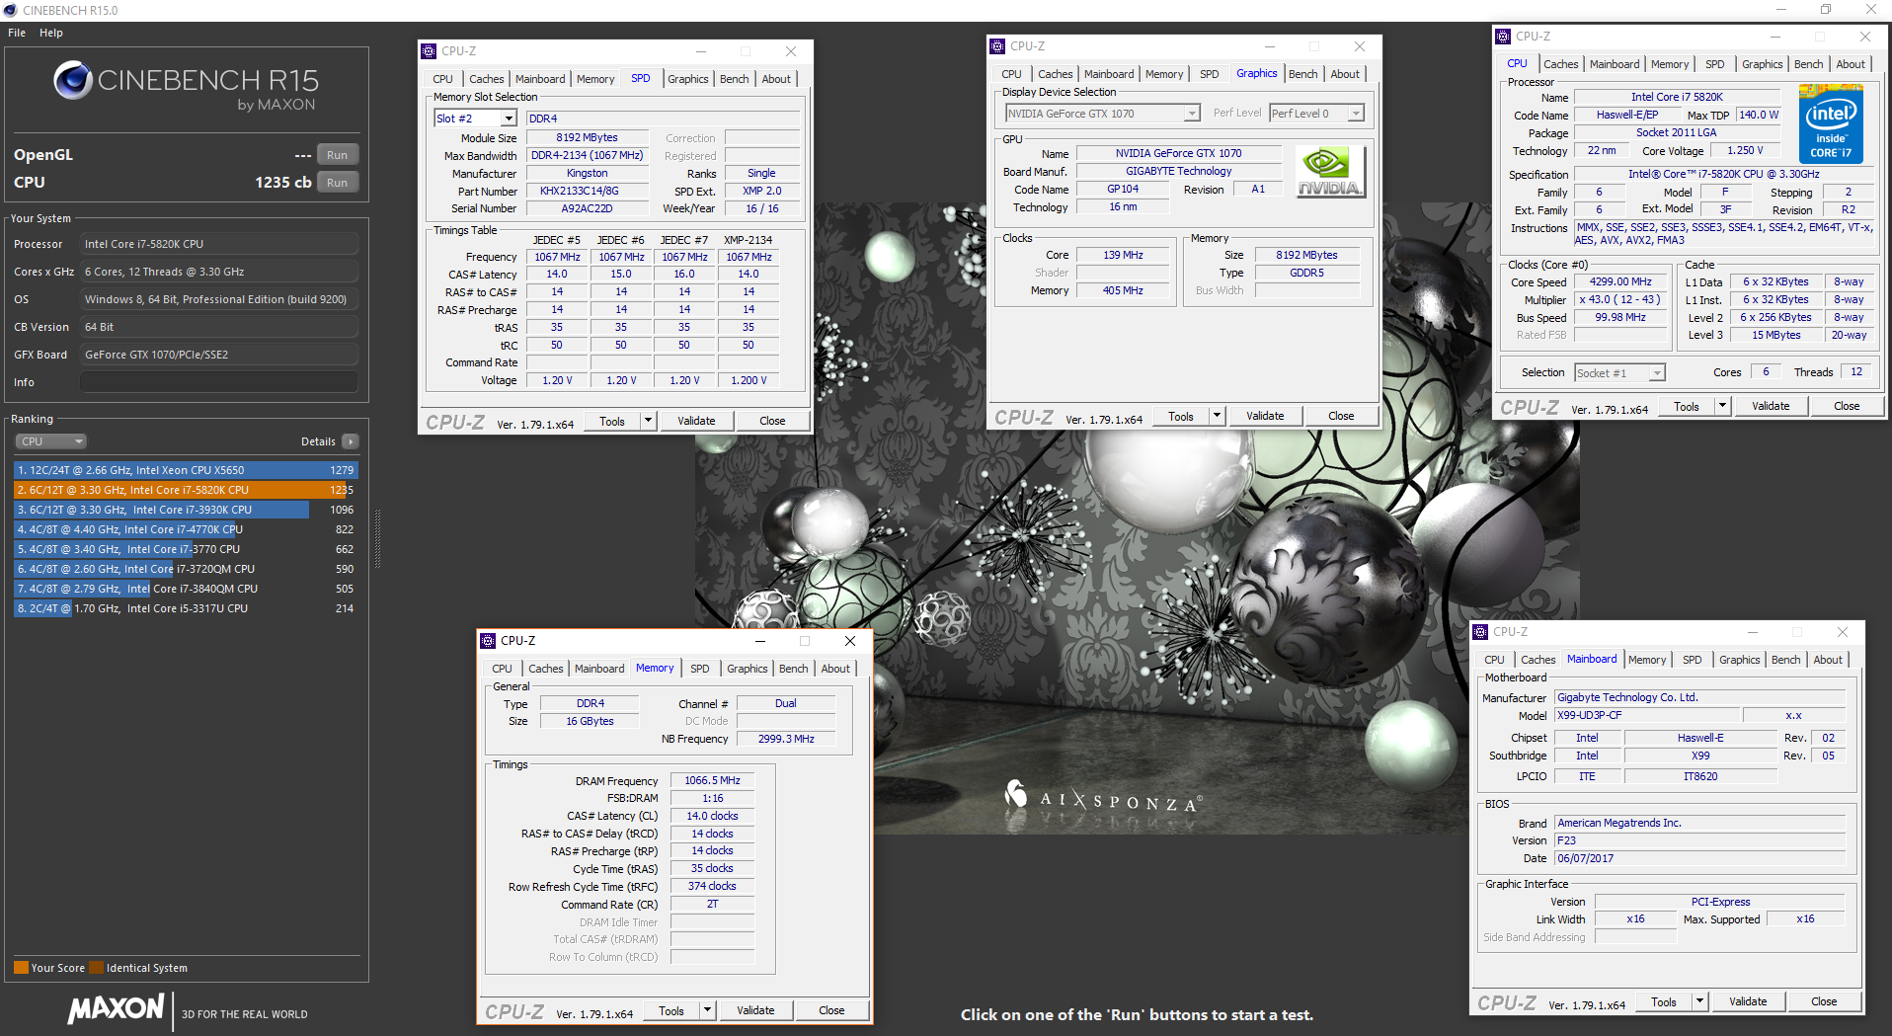Image resolution: width=1892 pixels, height=1036 pixels.
Task: Open the display device dropdown NVIDIA GeForce GTX 1070
Action: coord(1192,114)
